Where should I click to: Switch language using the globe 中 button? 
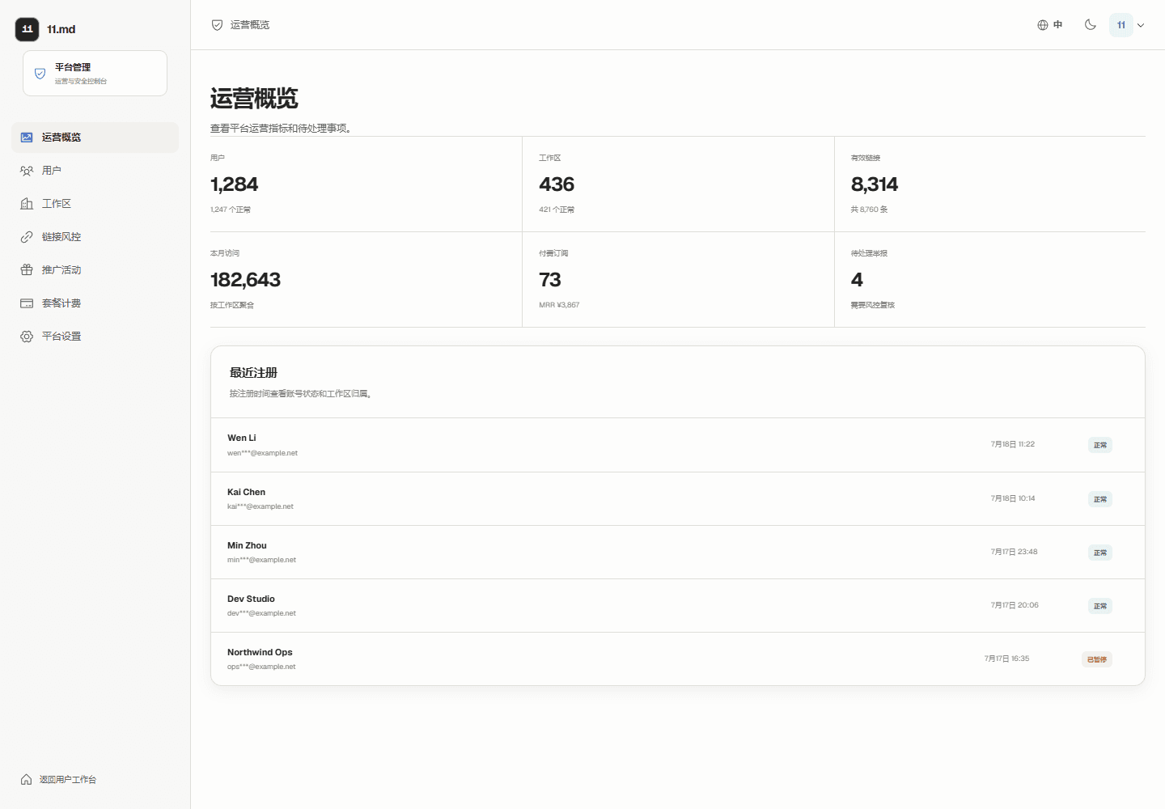pyautogui.click(x=1050, y=25)
